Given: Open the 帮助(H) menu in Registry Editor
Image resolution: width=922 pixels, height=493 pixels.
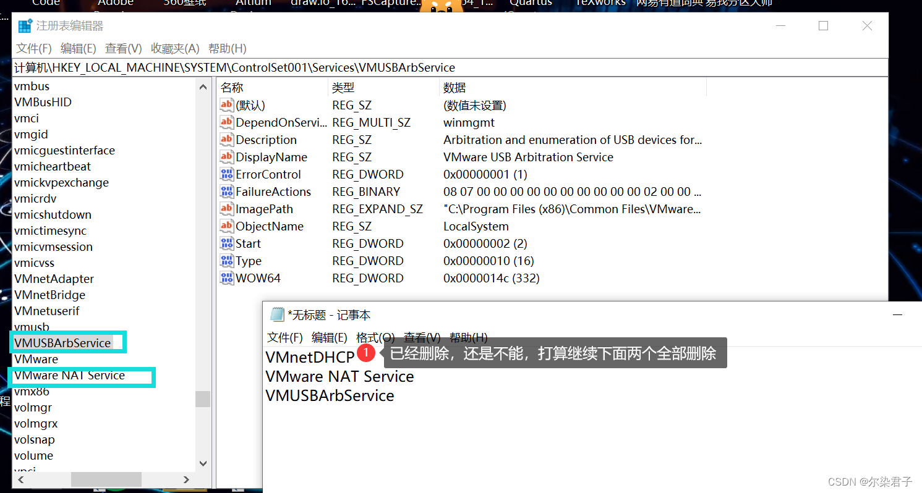Looking at the screenshot, I should tap(228, 48).
